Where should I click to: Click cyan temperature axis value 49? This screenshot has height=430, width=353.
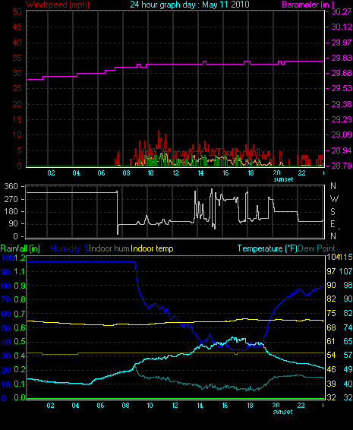coord(348,369)
